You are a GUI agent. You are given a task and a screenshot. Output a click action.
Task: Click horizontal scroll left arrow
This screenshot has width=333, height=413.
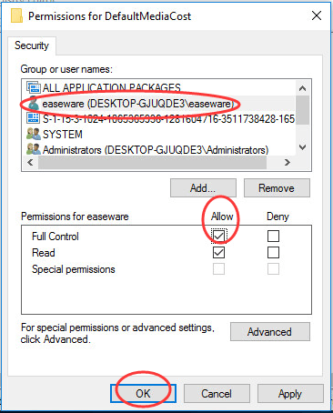click(x=30, y=163)
